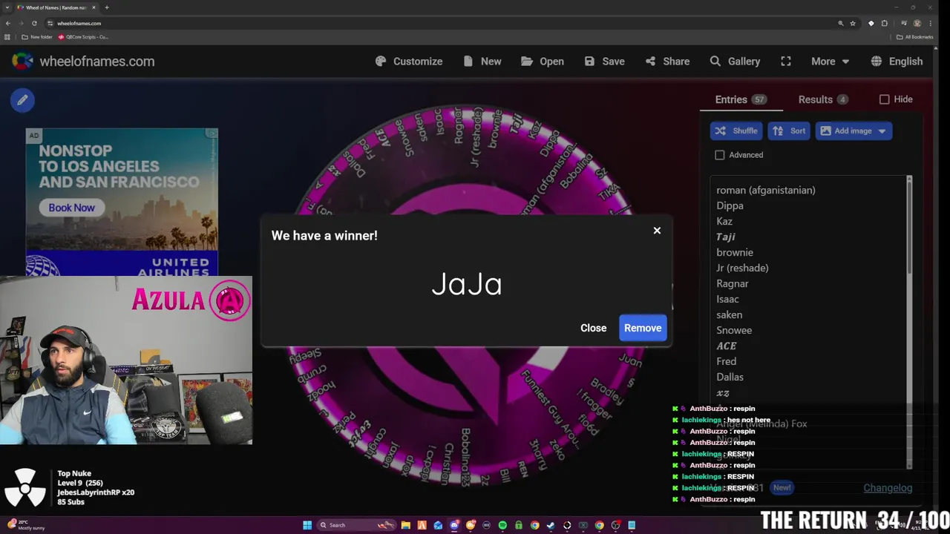Open the Customize menu
This screenshot has height=534, width=950.
(x=409, y=62)
